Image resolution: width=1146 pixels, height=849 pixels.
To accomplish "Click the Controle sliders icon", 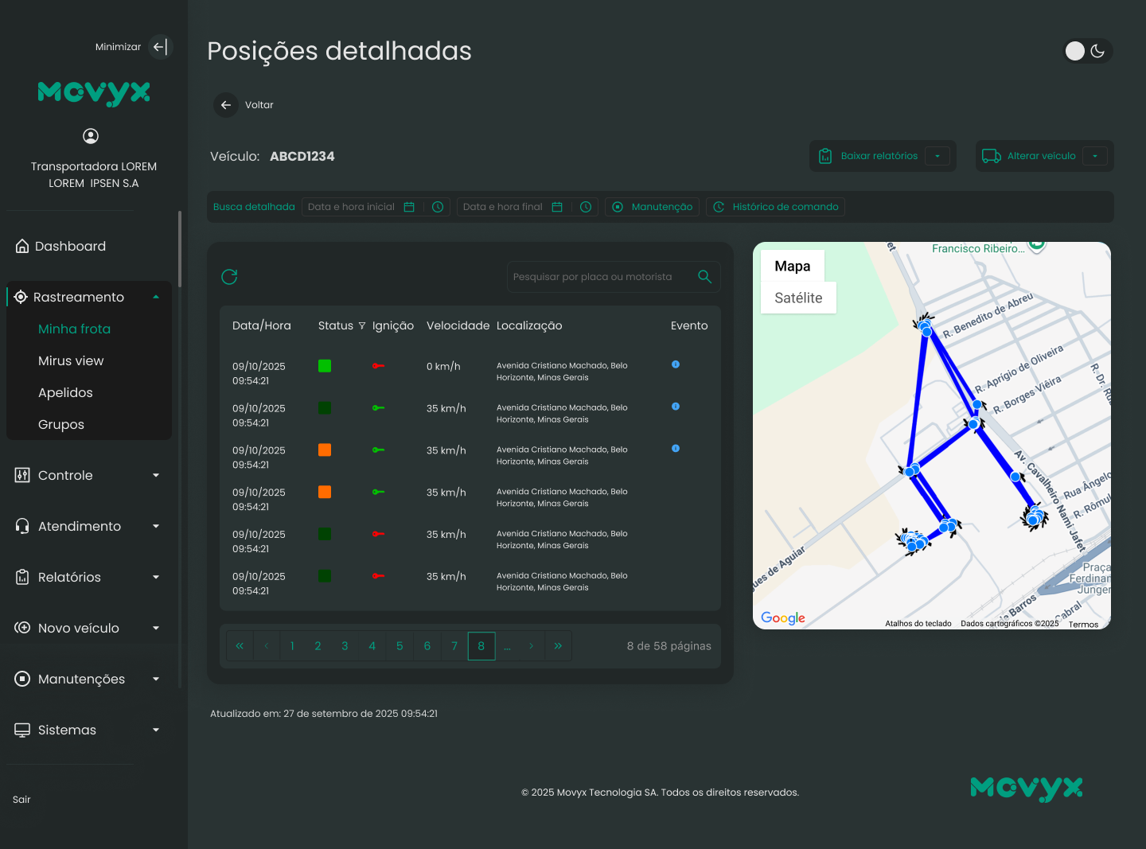I will 22,475.
